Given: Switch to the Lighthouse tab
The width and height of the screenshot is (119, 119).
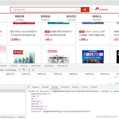Looking at the screenshot, I should click(x=49, y=66).
